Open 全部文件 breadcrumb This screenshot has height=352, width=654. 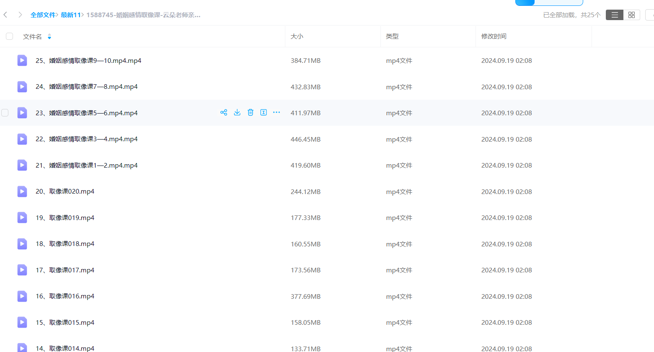coord(43,15)
